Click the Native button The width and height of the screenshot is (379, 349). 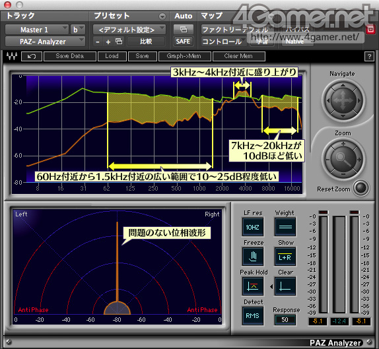[x=295, y=42]
